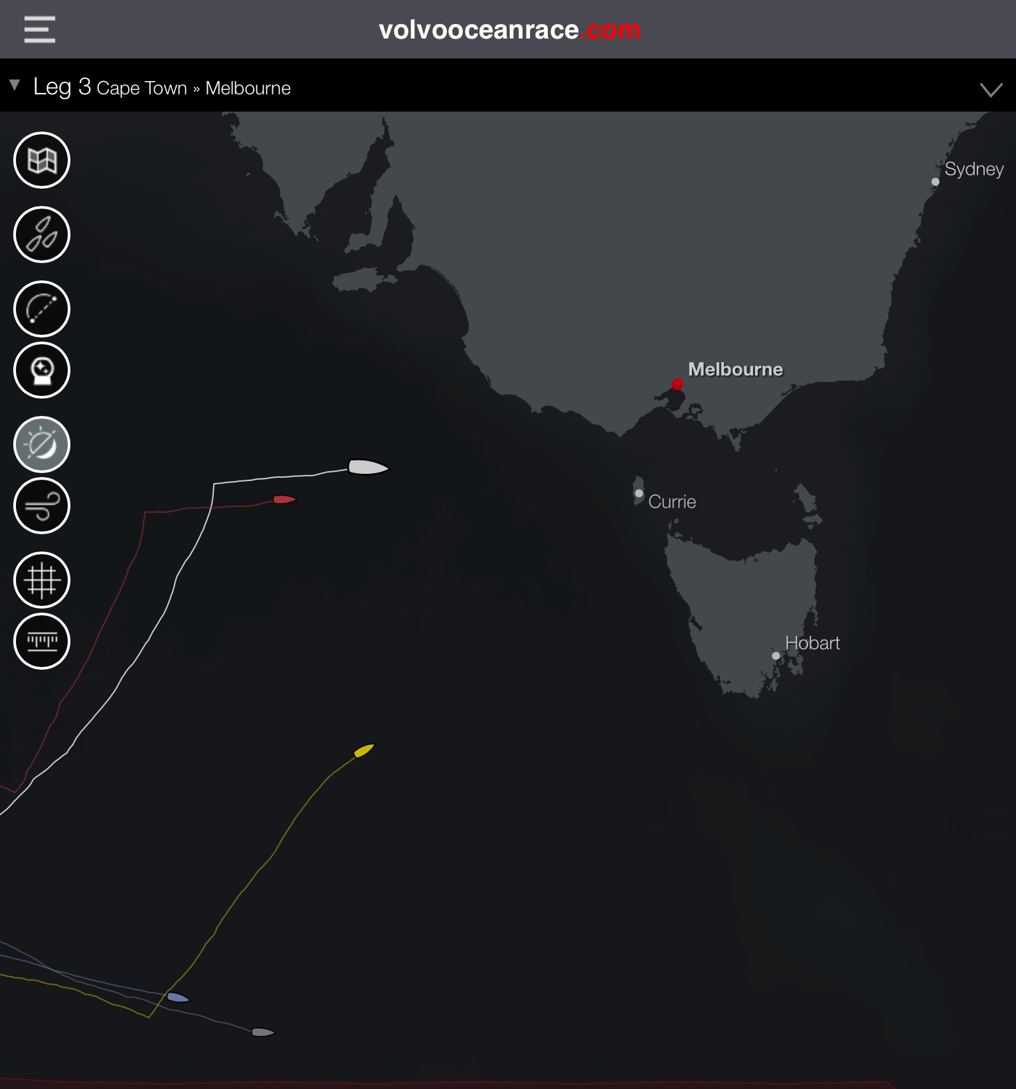Toggle the grid lines overlay
1016x1089 pixels.
(x=42, y=580)
